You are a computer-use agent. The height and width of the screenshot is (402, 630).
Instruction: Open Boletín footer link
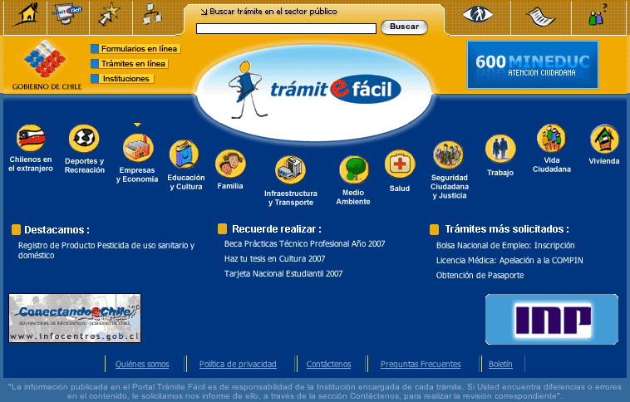point(500,365)
